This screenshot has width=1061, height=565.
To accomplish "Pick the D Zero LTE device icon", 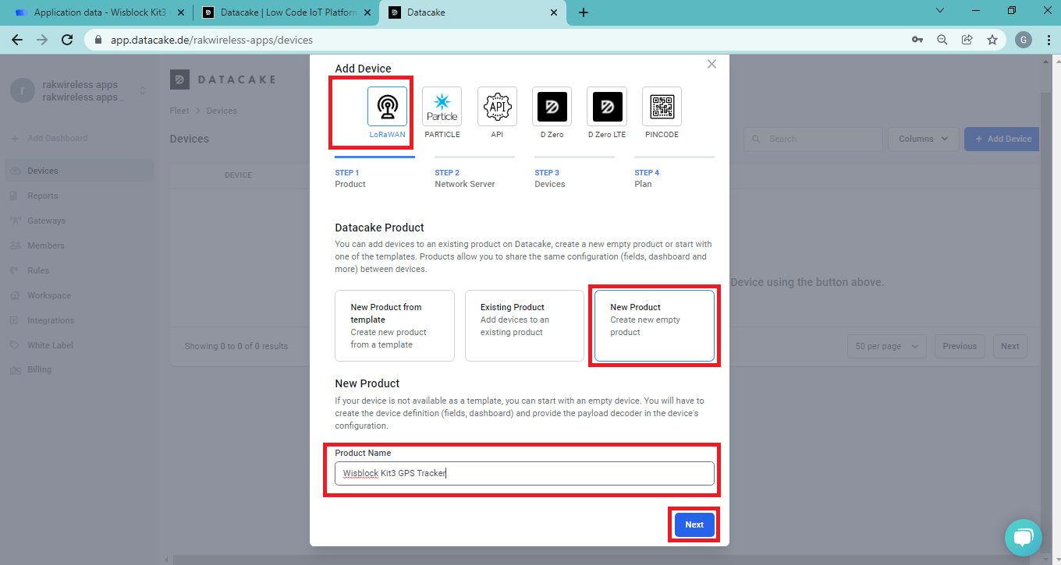I will point(607,107).
